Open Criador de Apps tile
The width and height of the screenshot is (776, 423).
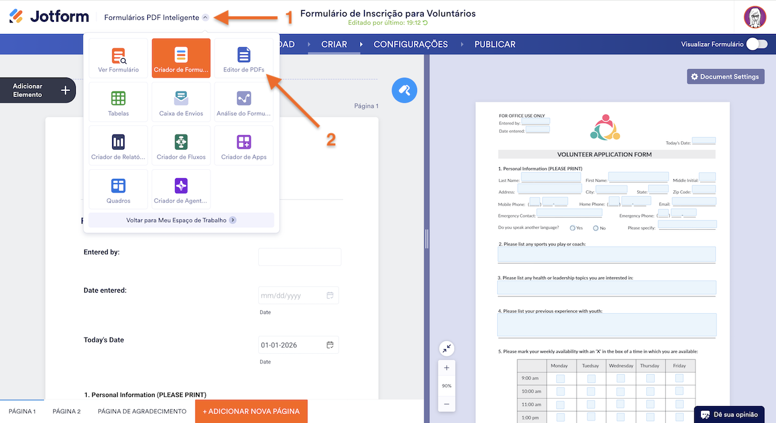tap(244, 145)
